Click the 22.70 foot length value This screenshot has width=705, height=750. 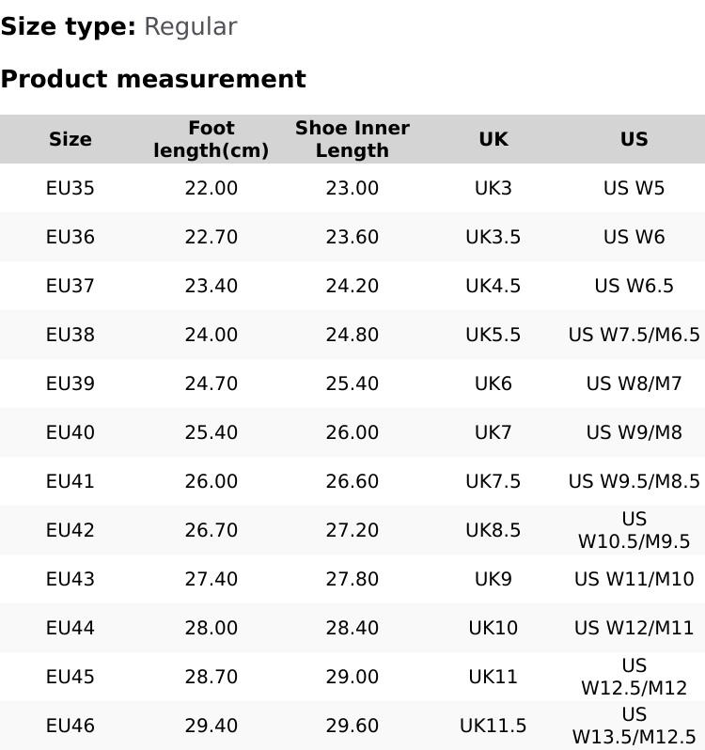[x=211, y=237]
